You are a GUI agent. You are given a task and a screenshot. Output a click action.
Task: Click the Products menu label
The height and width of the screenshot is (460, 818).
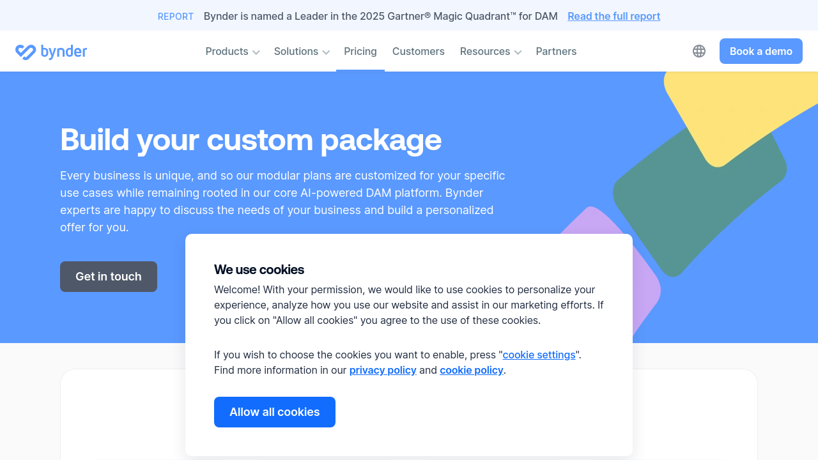[227, 51]
